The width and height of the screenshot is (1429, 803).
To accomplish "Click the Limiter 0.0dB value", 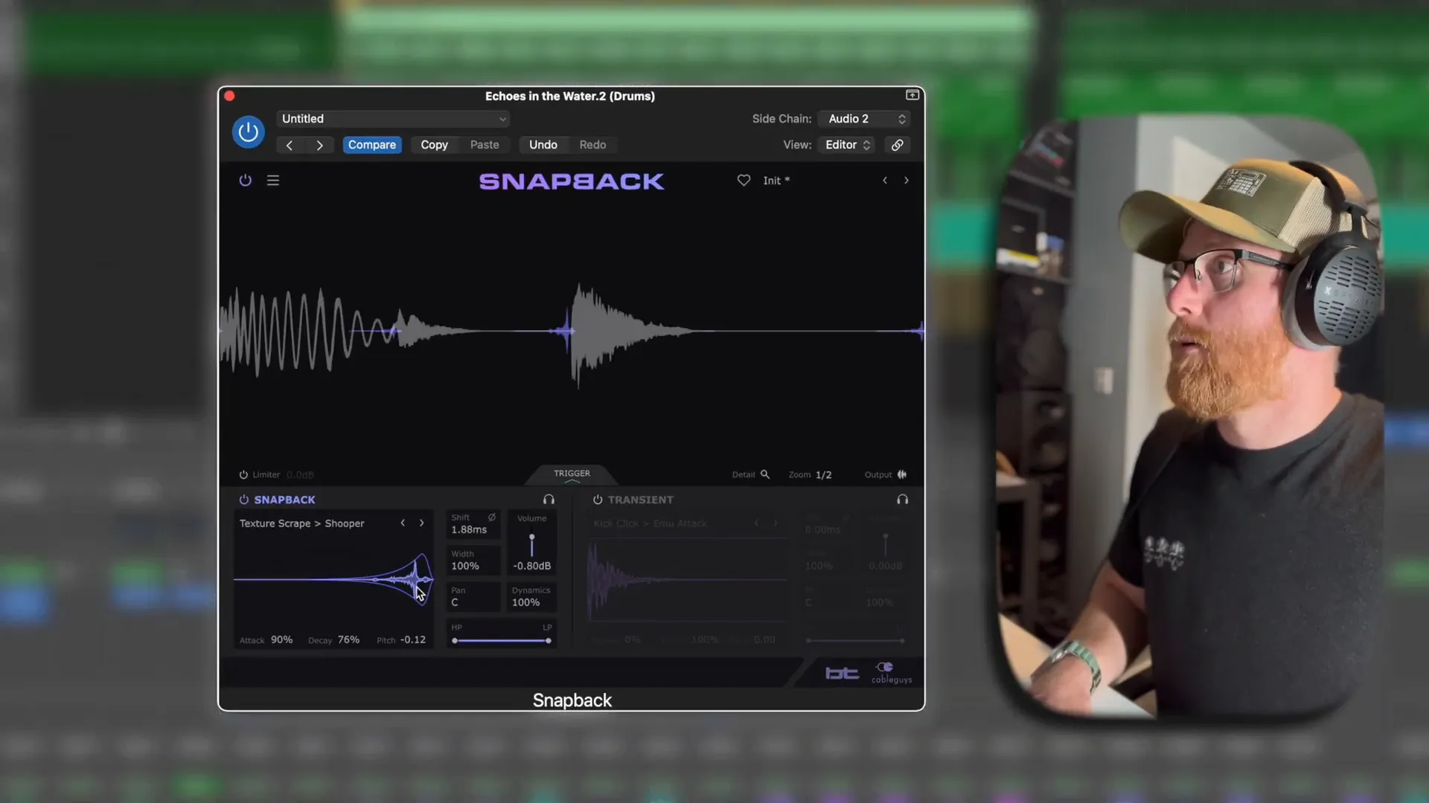I will [x=300, y=474].
